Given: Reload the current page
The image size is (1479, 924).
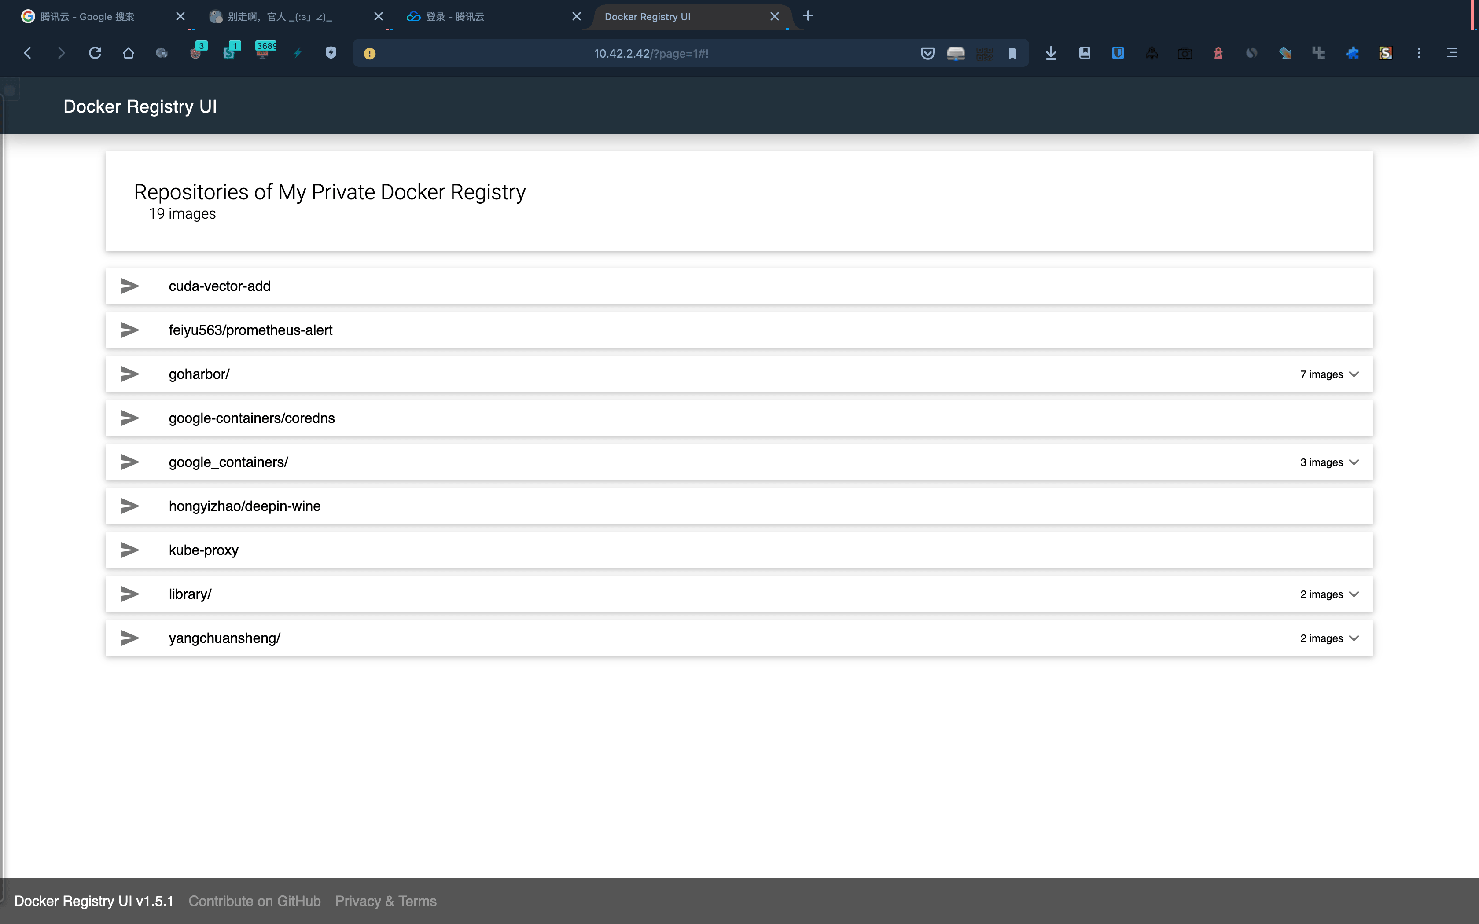Looking at the screenshot, I should (x=95, y=53).
